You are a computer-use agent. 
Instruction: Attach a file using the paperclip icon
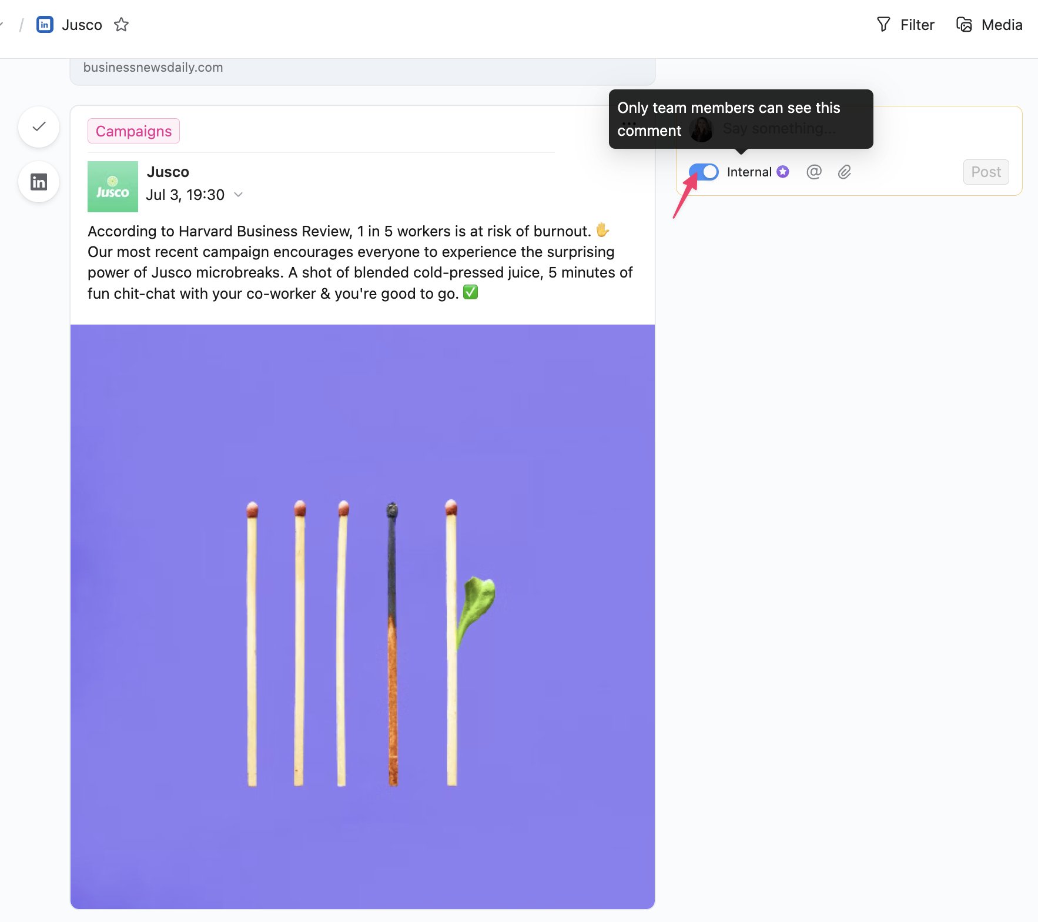click(844, 172)
